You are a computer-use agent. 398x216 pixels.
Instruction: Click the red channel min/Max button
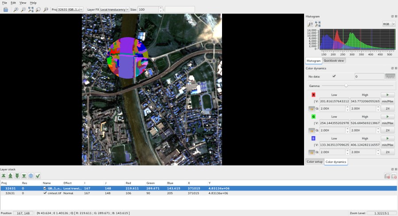[x=387, y=101]
